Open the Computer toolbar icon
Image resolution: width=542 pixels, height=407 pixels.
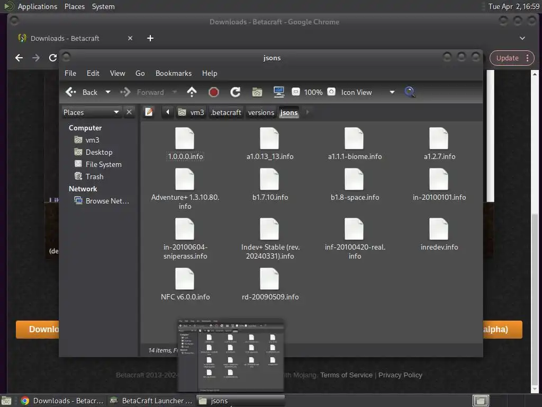click(x=278, y=92)
